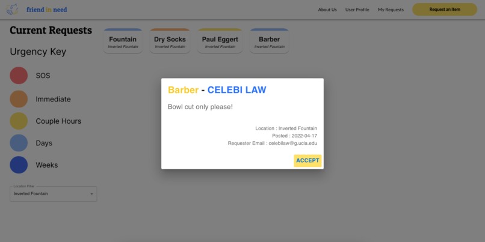Click the 'Posted : 2022-04-17' line
Viewport: 485px width, 242px height.
294,136
